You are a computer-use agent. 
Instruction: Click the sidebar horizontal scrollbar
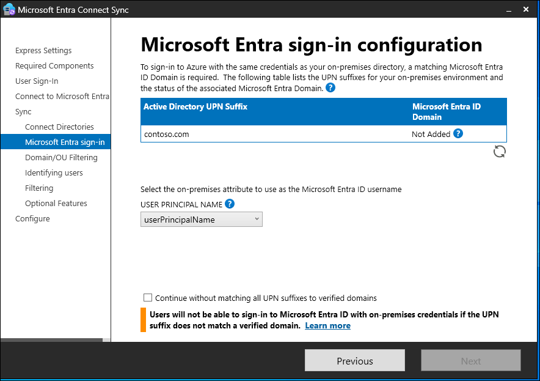tap(51, 340)
